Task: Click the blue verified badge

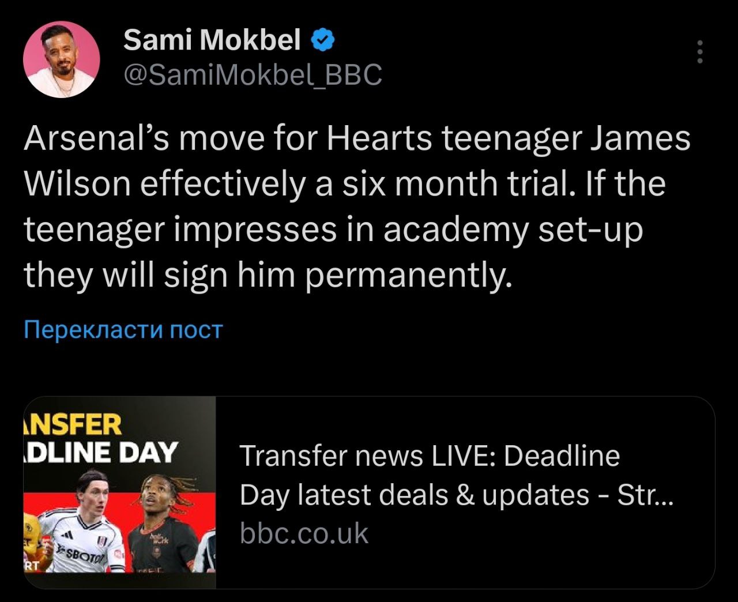Action: click(x=323, y=40)
